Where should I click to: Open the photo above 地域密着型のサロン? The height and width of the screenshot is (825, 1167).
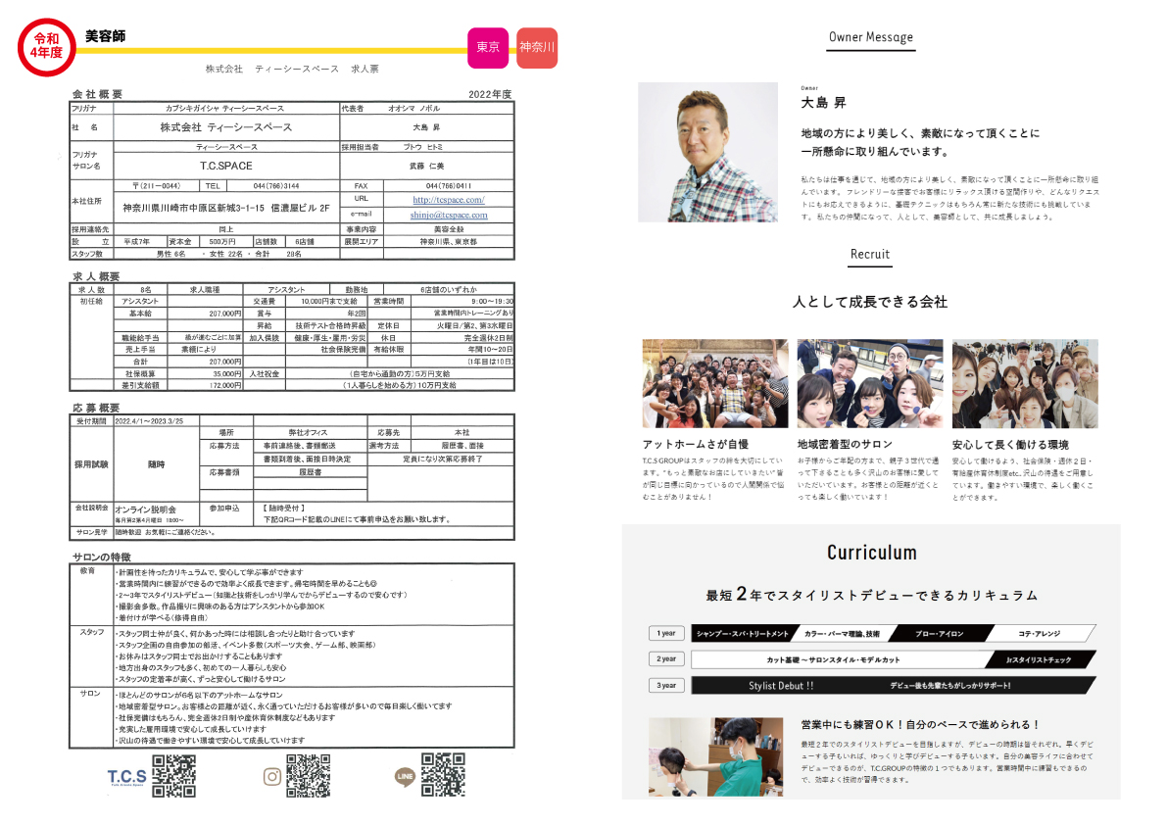870,384
